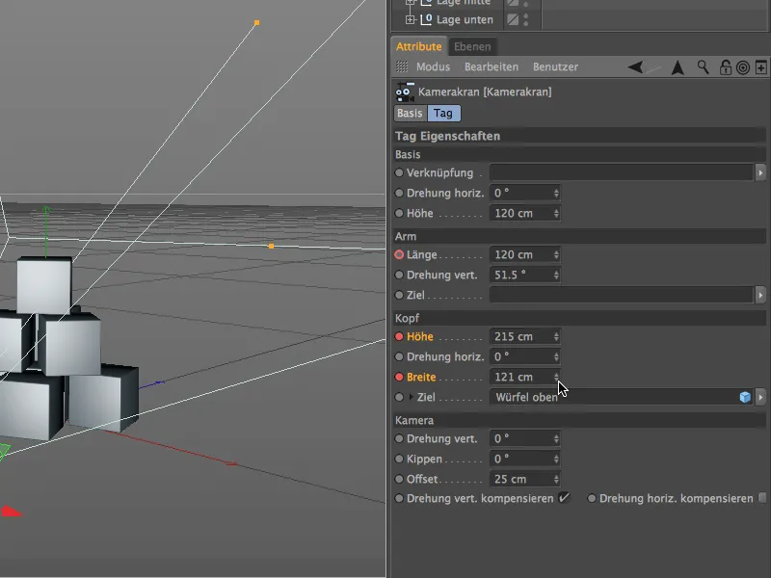
Task: Click the Arm group header
Action: tap(579, 236)
